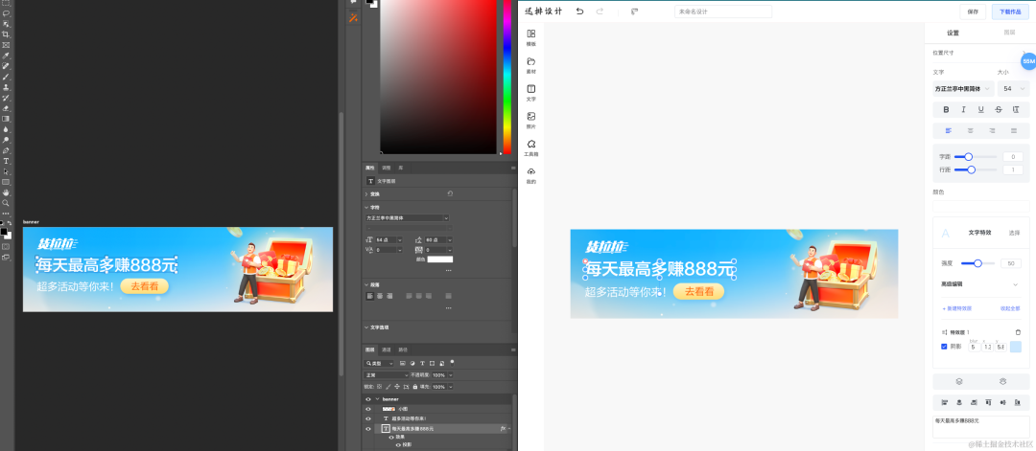Viewport: 1036px width, 451px height.
Task: Apply italic with the I icon
Action: pyautogui.click(x=963, y=109)
